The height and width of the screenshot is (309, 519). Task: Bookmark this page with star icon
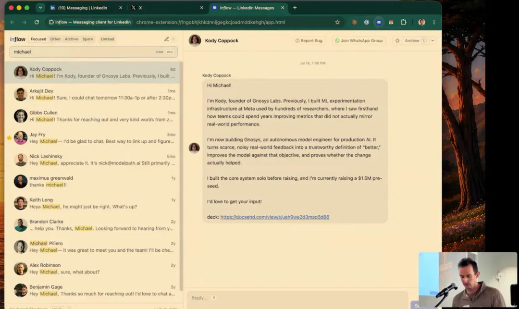click(x=337, y=22)
